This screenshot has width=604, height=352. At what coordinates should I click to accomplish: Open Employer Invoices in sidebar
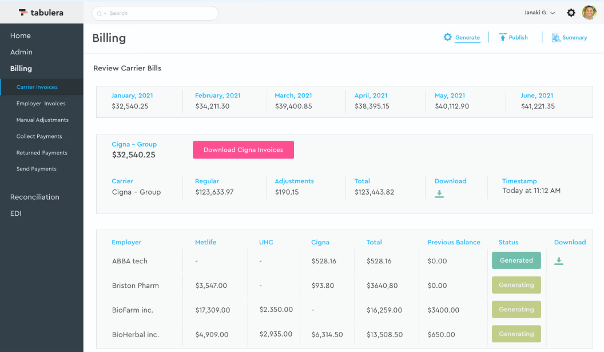click(x=41, y=104)
